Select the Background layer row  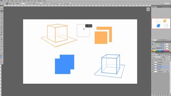tap(161, 71)
